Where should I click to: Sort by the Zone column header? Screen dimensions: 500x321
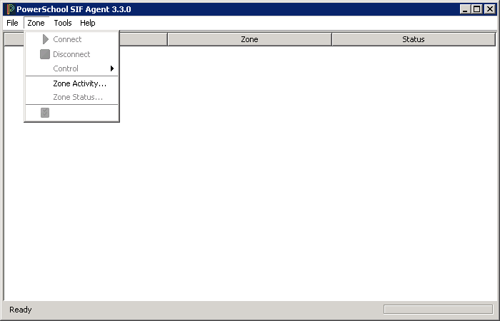(x=249, y=39)
